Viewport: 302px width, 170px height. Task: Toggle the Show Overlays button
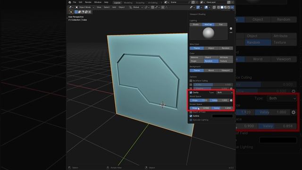point(206,8)
